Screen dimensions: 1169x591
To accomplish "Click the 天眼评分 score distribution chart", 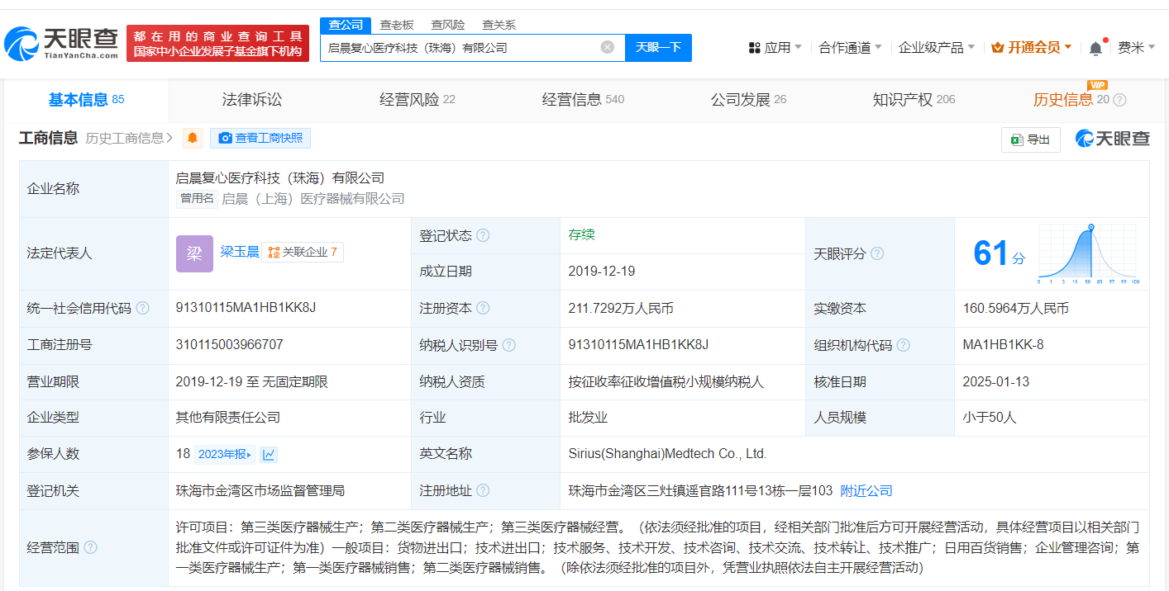I will (x=1089, y=253).
